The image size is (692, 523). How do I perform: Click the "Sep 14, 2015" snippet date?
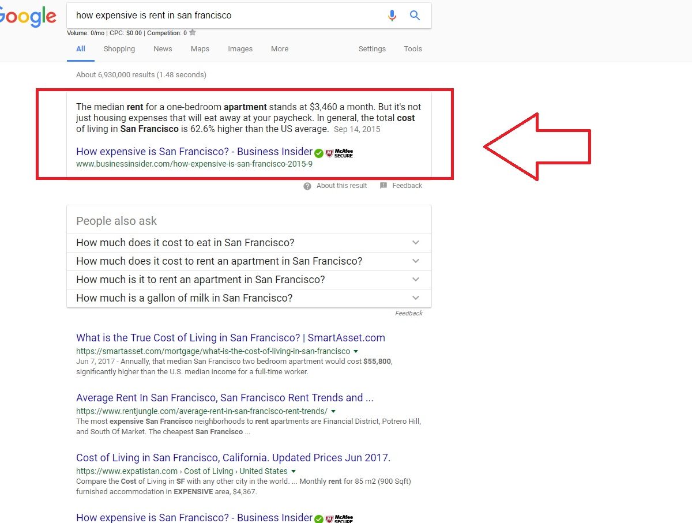click(357, 129)
